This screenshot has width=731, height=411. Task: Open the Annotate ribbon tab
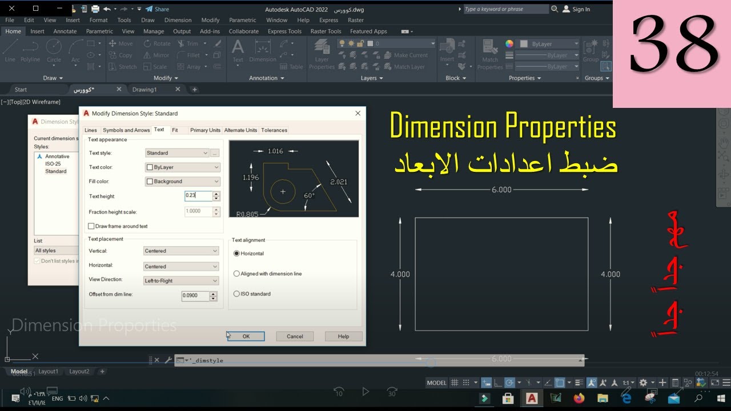click(65, 31)
